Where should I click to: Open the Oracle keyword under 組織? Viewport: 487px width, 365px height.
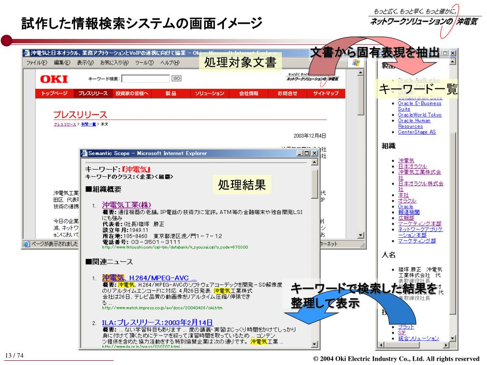(x=406, y=206)
